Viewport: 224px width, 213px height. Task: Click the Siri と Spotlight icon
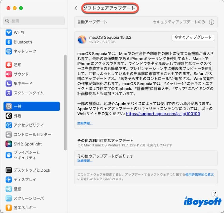click(x=9, y=144)
